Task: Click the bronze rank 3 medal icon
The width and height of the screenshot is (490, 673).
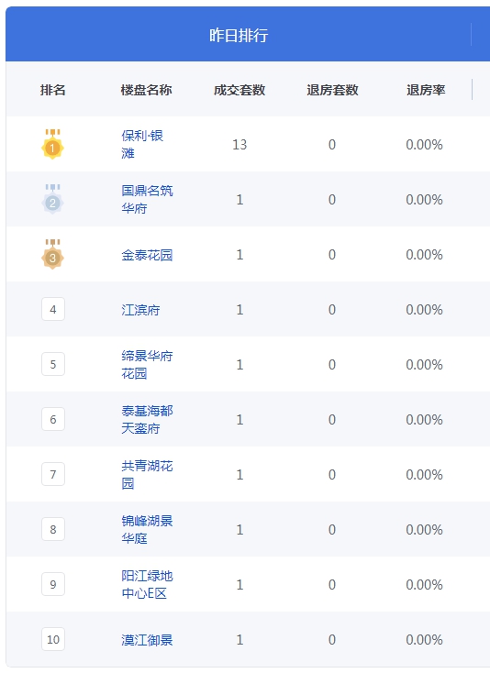Action: (53, 255)
